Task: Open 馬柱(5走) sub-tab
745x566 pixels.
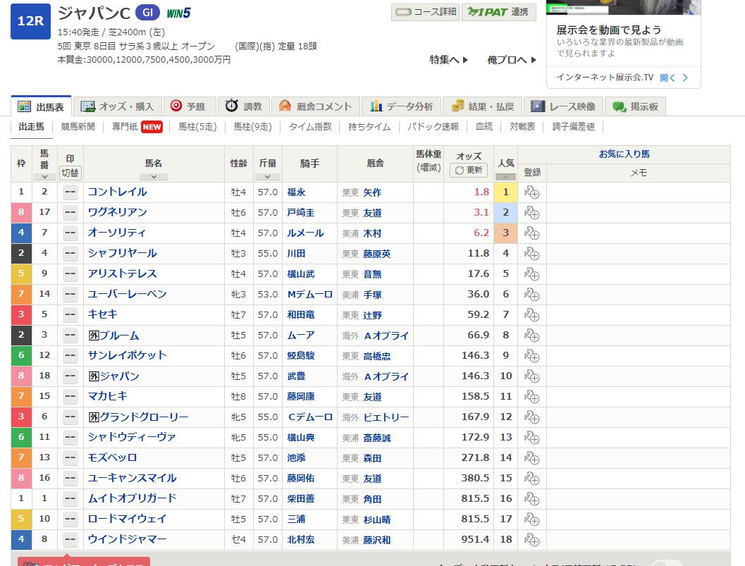Action: pos(197,127)
